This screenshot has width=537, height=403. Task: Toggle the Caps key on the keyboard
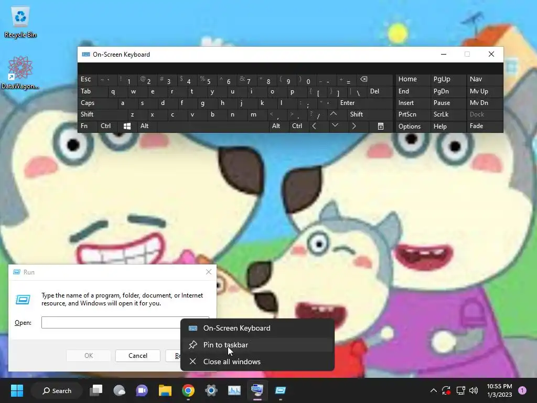[x=98, y=103]
